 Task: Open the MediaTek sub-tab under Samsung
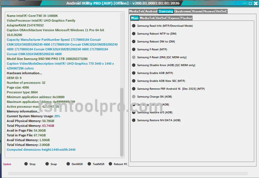pyautogui.click(x=147, y=18)
